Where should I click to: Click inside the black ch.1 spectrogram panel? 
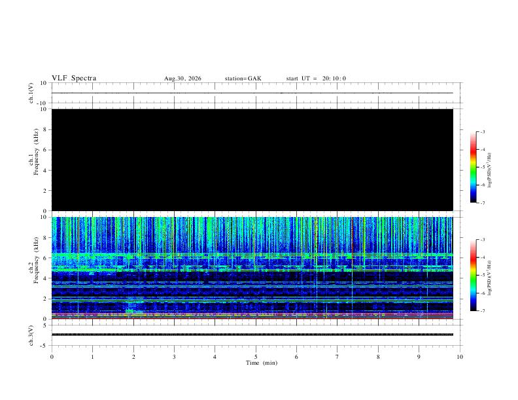[x=252, y=159]
